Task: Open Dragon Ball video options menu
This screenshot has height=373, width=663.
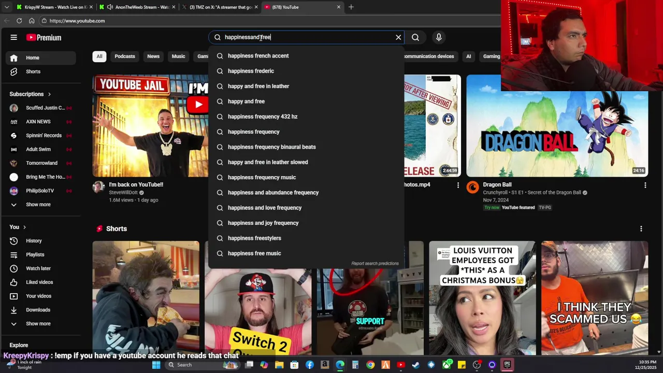Action: [x=645, y=185]
